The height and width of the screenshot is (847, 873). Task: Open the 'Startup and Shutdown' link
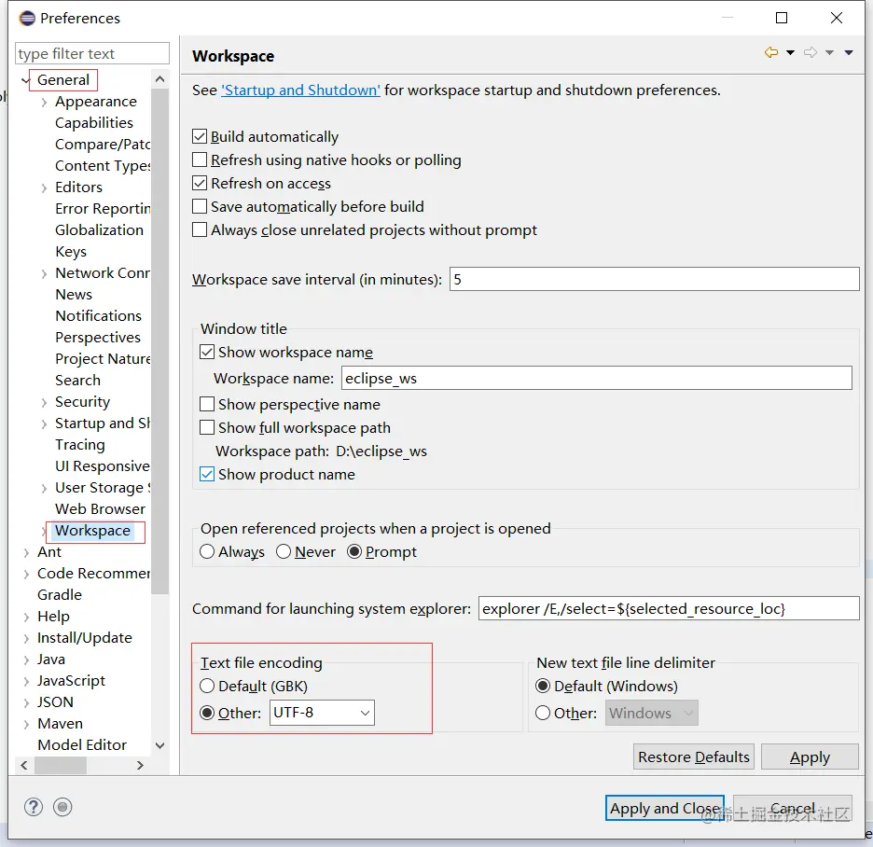point(300,90)
